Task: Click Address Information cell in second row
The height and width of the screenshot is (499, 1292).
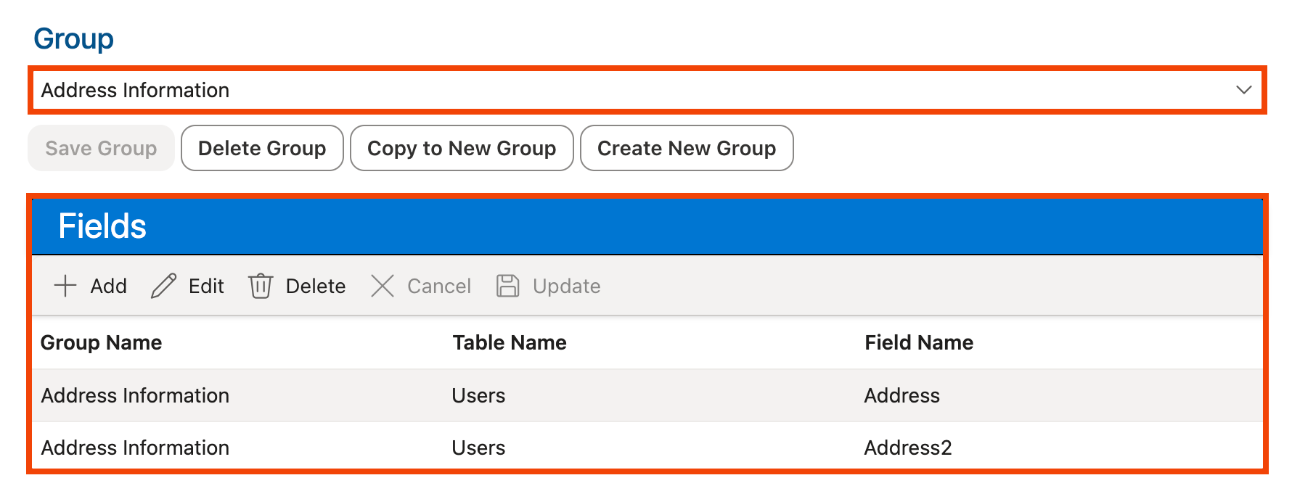Action: pyautogui.click(x=135, y=448)
